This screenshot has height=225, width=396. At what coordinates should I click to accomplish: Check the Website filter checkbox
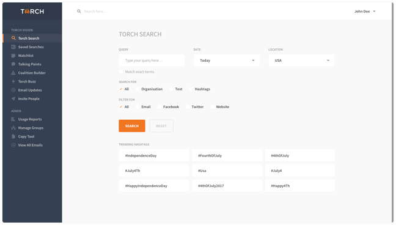coord(212,106)
